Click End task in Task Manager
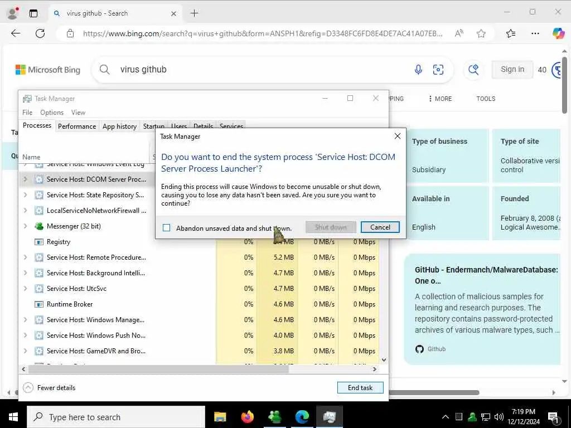Viewport: 571px width, 428px height. [x=360, y=388]
